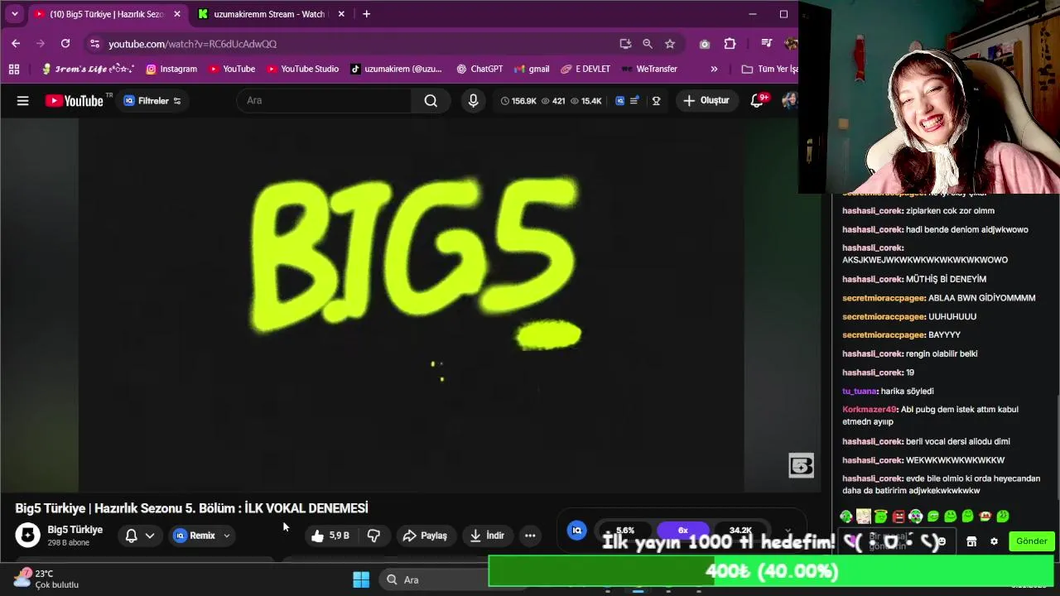This screenshot has width=1060, height=596.
Task: Open the YouTube bookmark
Action: tap(232, 69)
